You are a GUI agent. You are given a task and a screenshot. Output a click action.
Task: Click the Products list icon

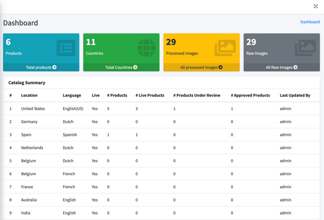(x=65, y=49)
